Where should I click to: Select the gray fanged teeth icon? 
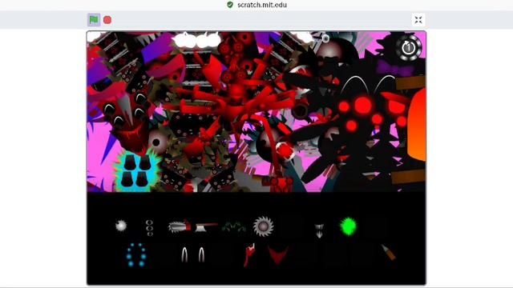[x=319, y=230]
